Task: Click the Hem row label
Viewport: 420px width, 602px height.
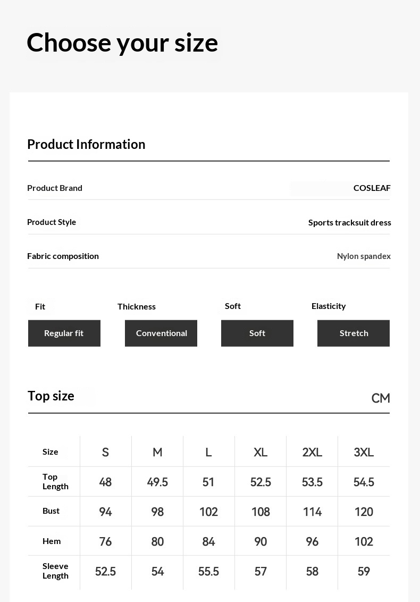Action: 52,541
